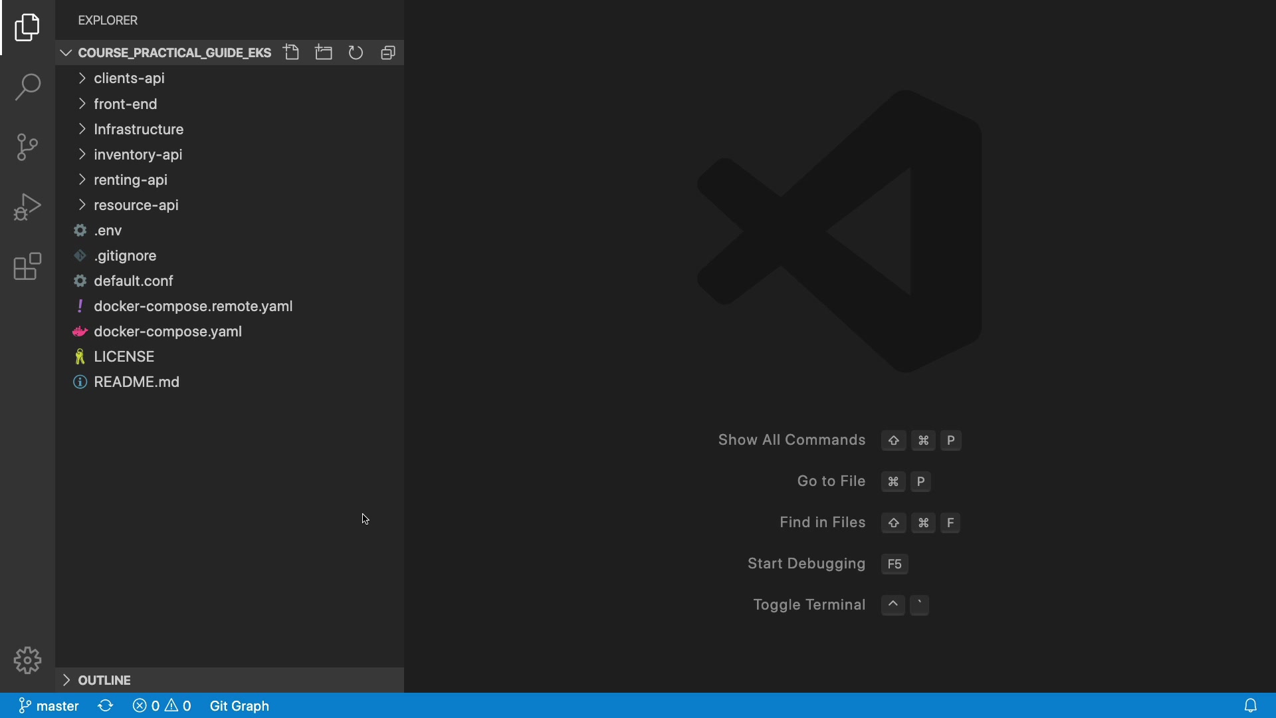Click errors and warnings count in status bar
The width and height of the screenshot is (1276, 718).
tap(162, 705)
